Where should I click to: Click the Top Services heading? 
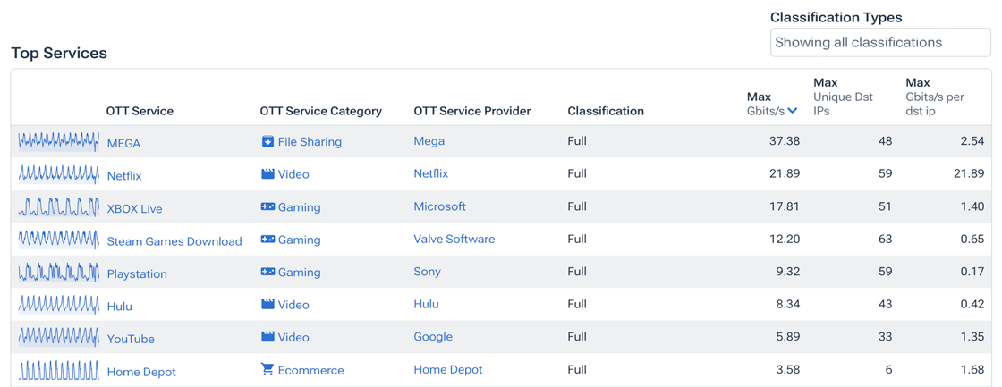point(59,53)
